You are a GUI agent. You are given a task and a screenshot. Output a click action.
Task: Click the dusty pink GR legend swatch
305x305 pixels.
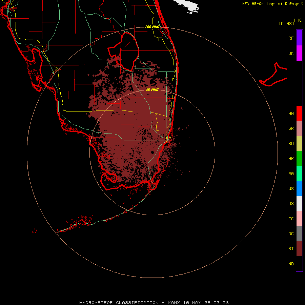point(299,128)
